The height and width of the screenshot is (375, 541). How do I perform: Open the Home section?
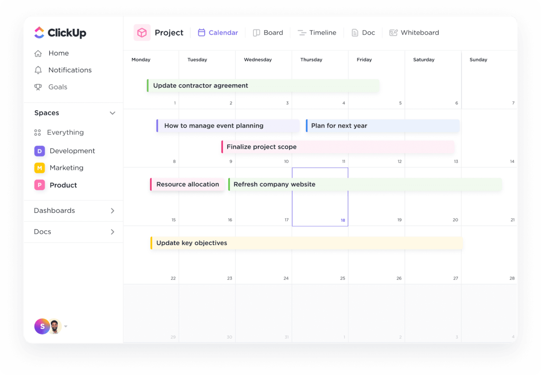58,53
